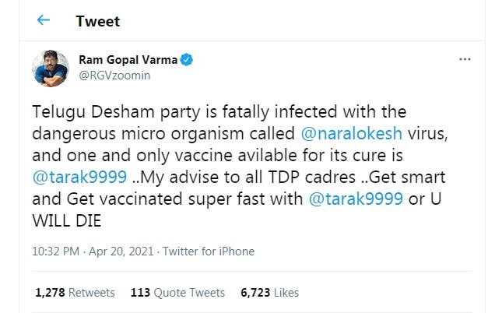Open the Ram Gopal Varma display name
Image resolution: width=495 pixels, height=313 pixels.
[129, 59]
